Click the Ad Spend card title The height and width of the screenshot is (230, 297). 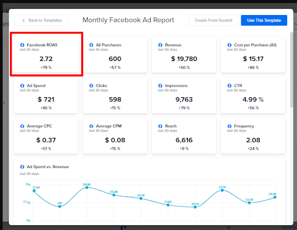tap(36, 86)
